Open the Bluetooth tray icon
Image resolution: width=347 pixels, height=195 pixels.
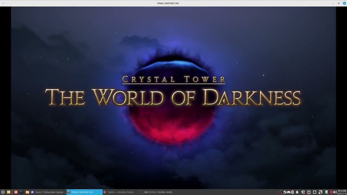tap(293, 192)
